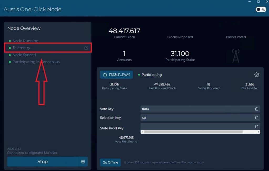Image resolution: width=269 pixels, height=171 pixels.
Task: Open account settings gear next to Participating
Action: click(257, 75)
